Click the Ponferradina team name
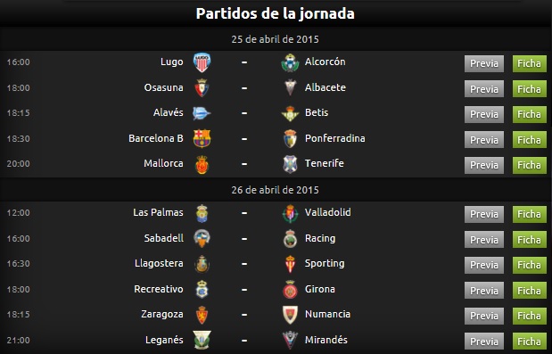Image resolution: width=552 pixels, height=354 pixels. (334, 138)
